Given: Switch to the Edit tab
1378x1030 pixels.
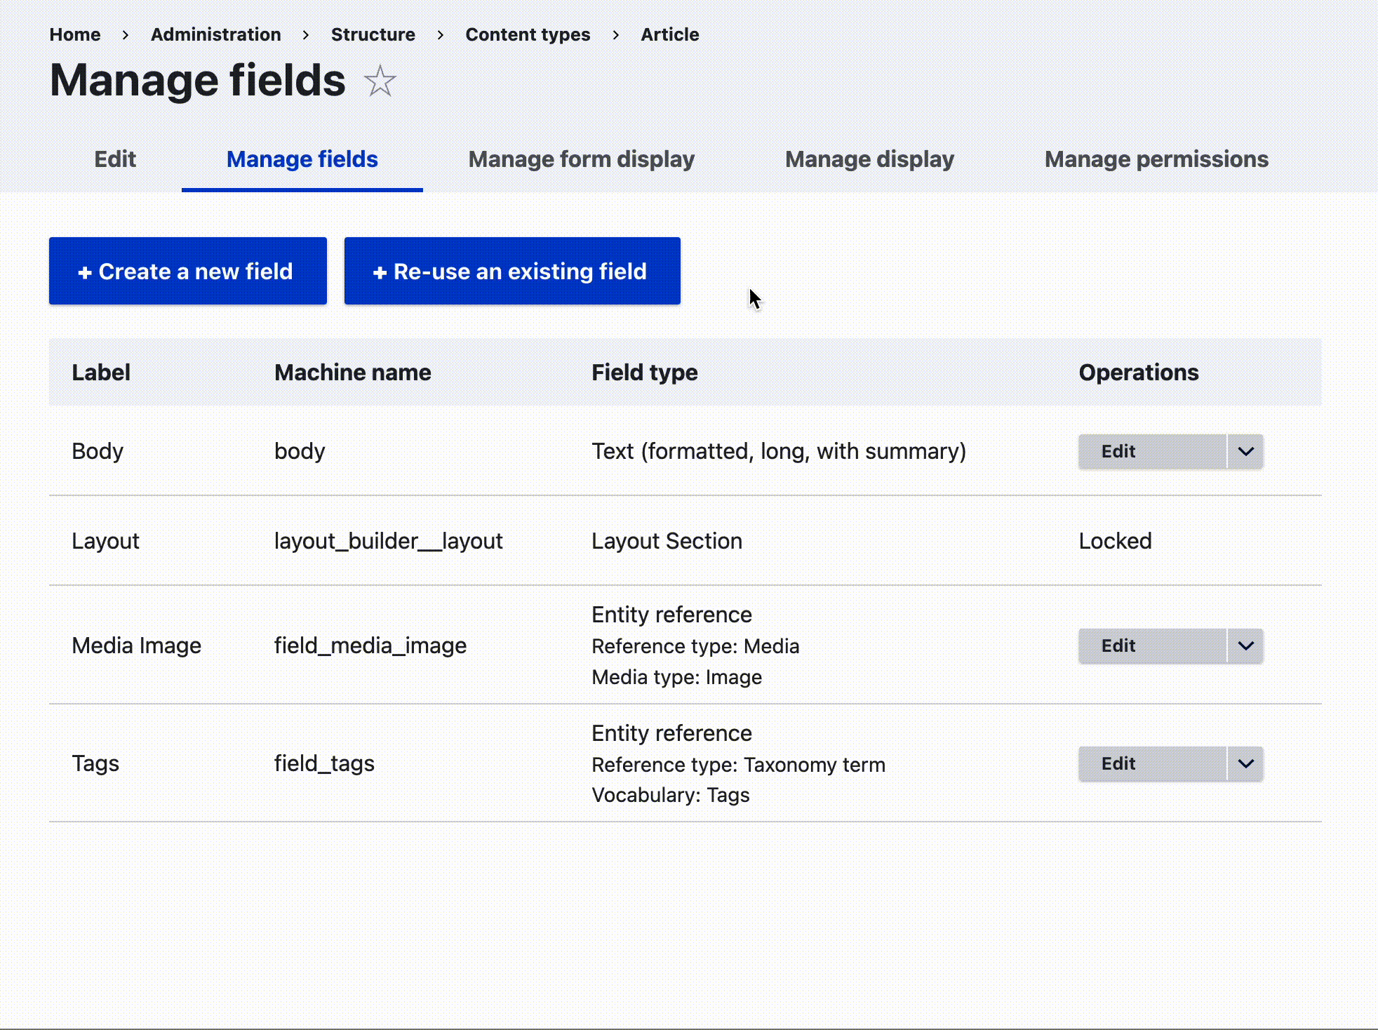Looking at the screenshot, I should 115,159.
